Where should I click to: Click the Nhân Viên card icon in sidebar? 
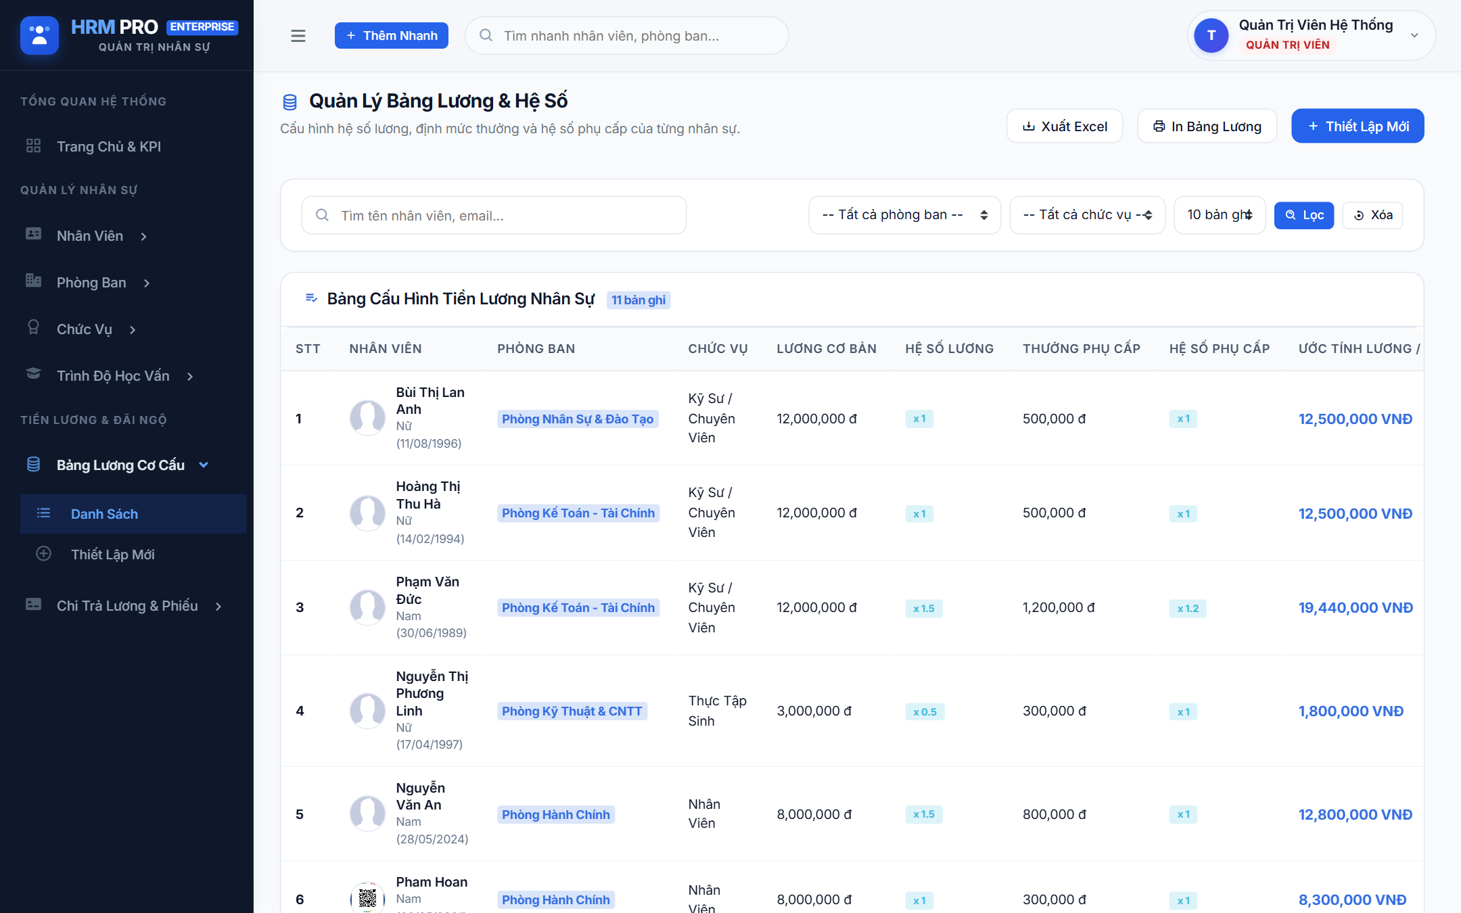[x=33, y=234]
